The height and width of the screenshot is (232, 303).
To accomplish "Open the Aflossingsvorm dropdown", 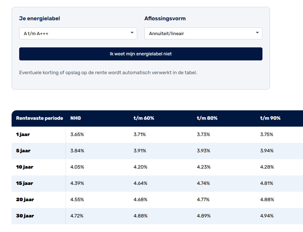I will pyautogui.click(x=203, y=34).
